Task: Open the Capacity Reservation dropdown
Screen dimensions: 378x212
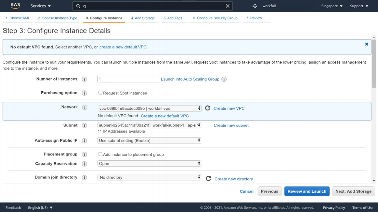Action: point(149,164)
